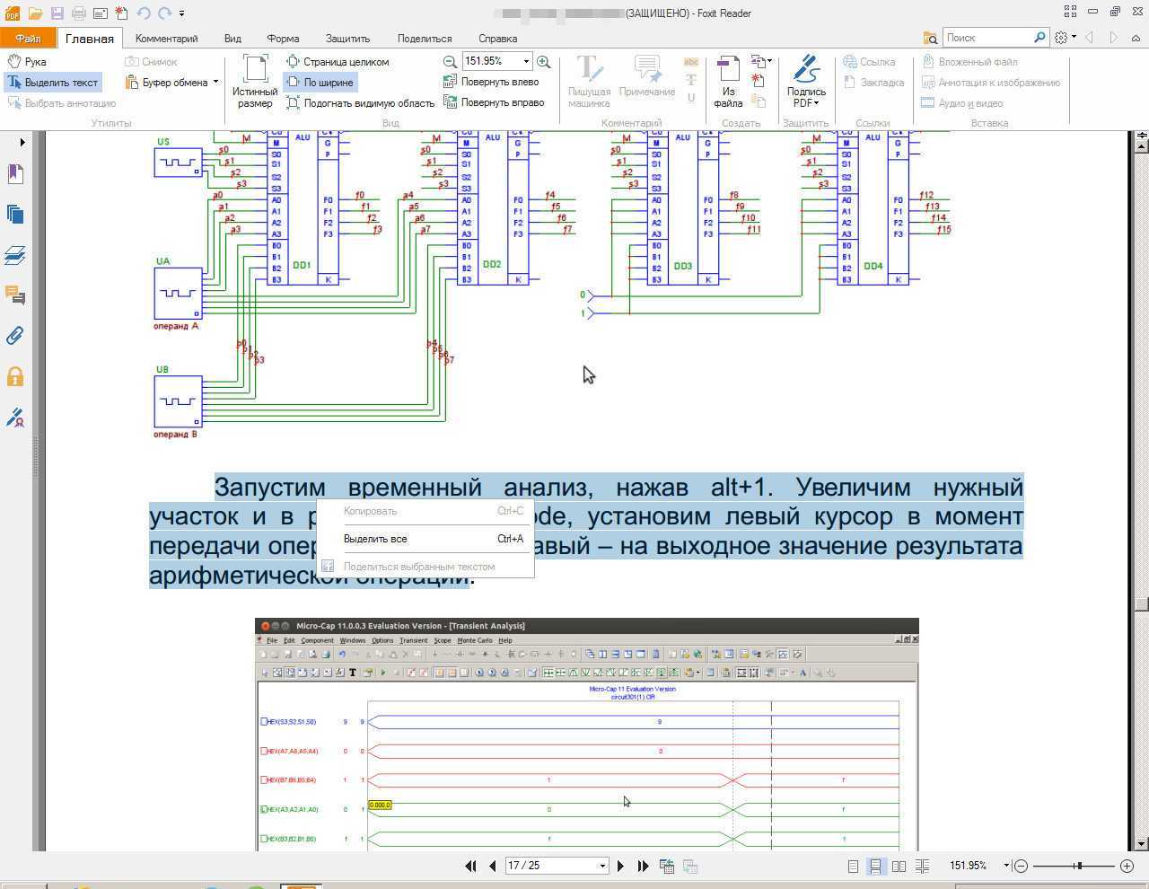This screenshot has width=1149, height=889.
Task: Open the security lock panel in sidebar
Action: [15, 376]
